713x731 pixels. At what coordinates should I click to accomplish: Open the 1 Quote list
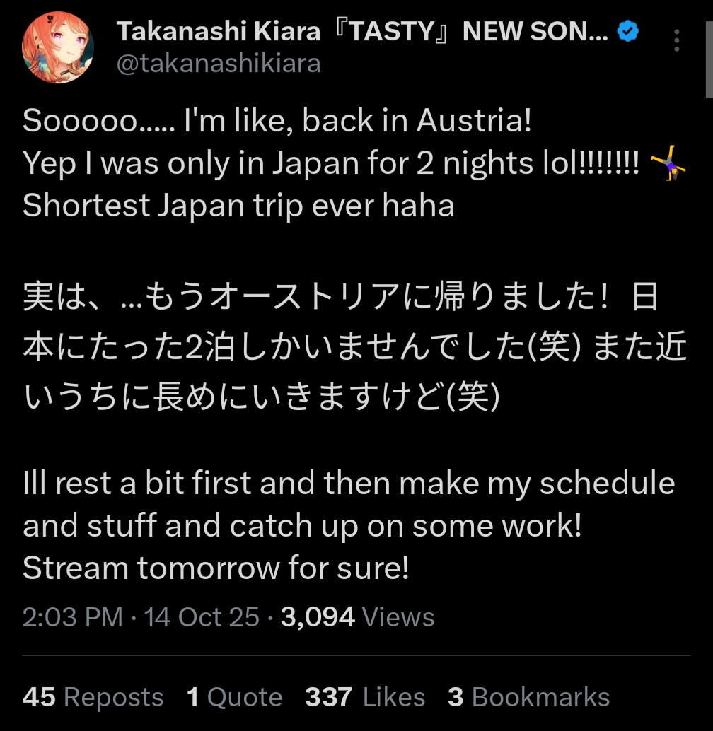235,697
